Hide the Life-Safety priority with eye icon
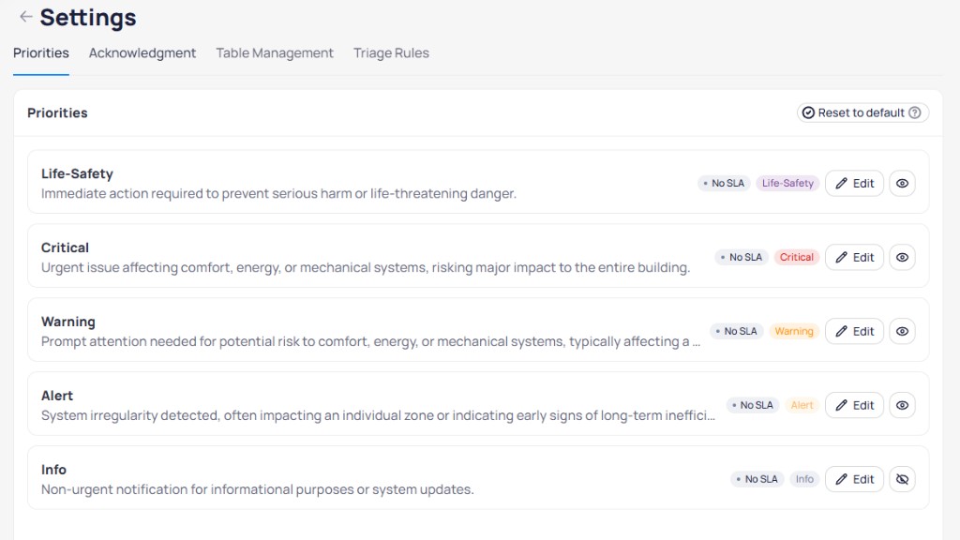The width and height of the screenshot is (960, 540). [x=903, y=183]
